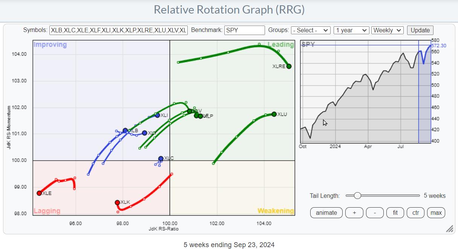Open the Weekly interval dropdown

387,30
